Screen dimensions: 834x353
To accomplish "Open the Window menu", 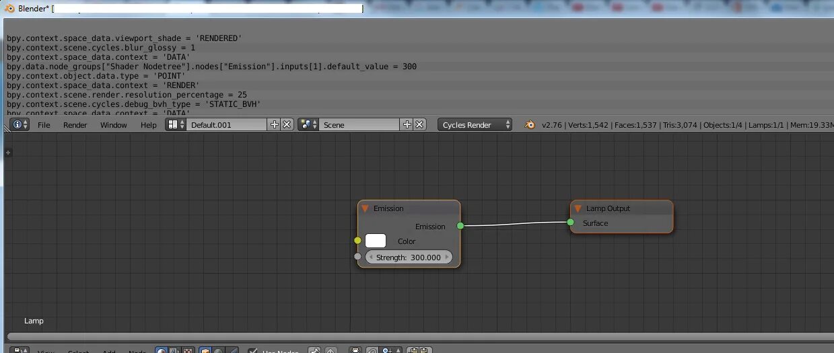I will [114, 125].
